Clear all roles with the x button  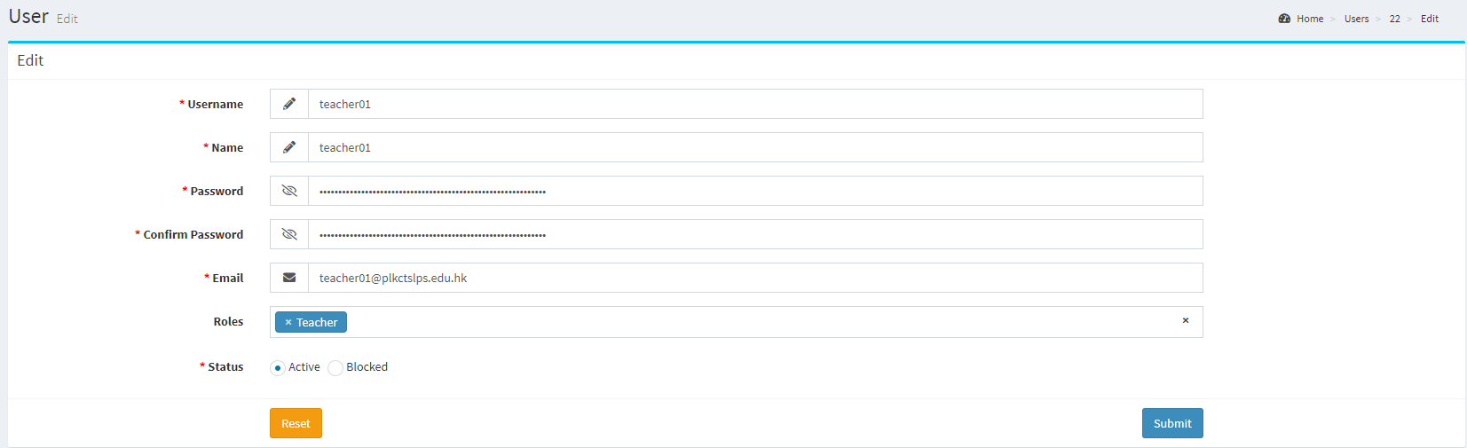1185,321
